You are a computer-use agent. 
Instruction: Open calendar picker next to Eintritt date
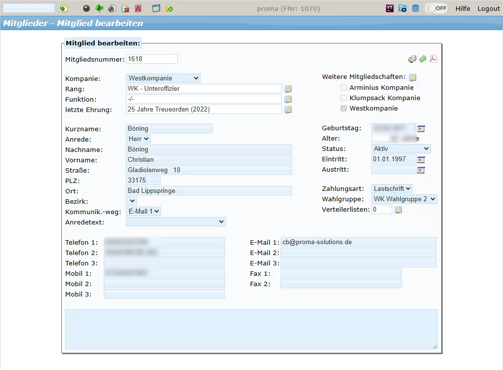pos(421,159)
